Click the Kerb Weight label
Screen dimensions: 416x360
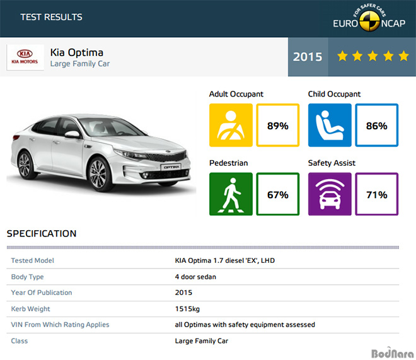pyautogui.click(x=30, y=309)
